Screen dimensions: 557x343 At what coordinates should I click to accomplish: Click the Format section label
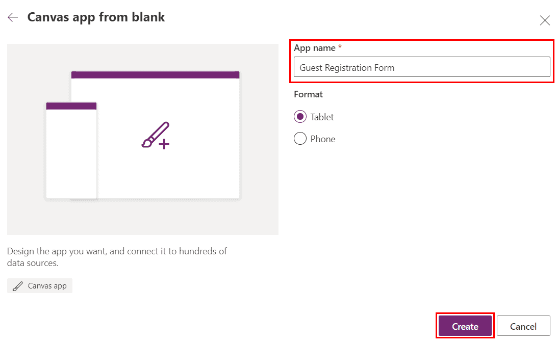[308, 94]
